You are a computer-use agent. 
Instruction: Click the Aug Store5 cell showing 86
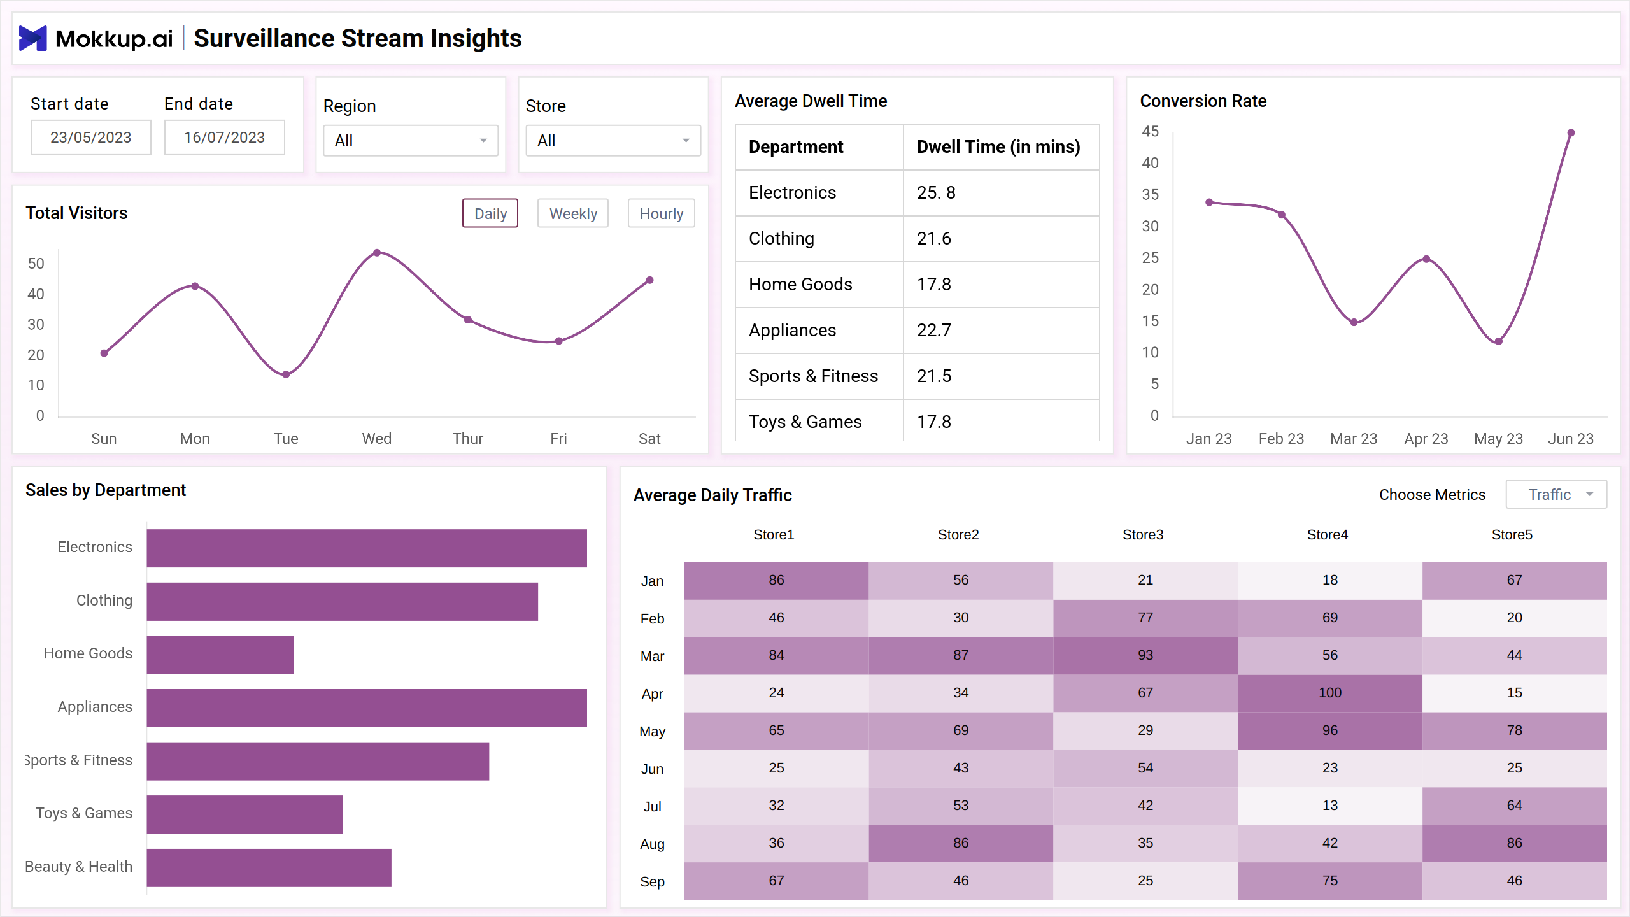(1515, 844)
